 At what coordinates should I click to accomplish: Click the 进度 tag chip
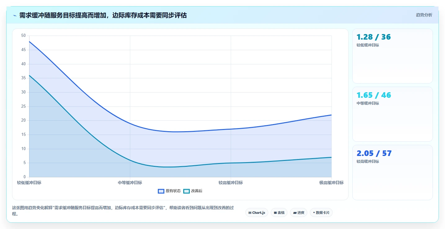299,213
